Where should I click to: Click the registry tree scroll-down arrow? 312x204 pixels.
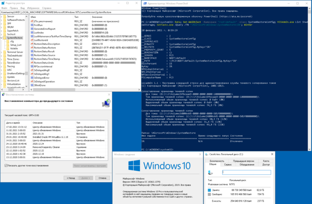coord(26,86)
